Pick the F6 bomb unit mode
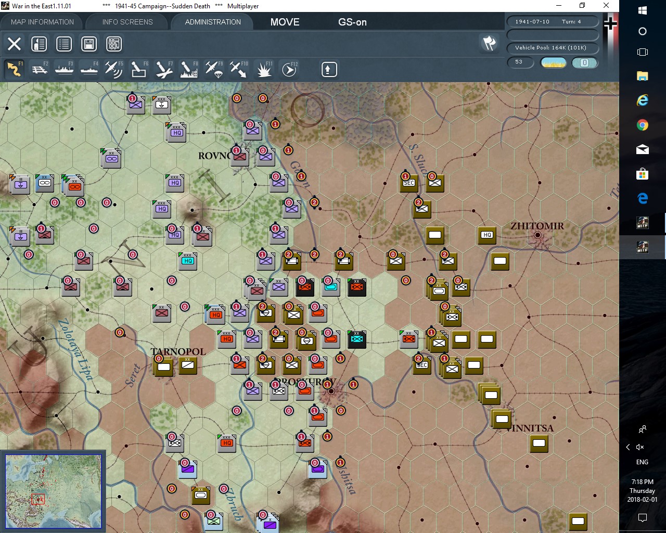Viewport: 666px width, 533px height. [x=139, y=69]
